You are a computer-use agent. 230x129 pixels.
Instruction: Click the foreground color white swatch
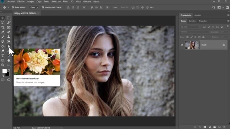pos(4,71)
